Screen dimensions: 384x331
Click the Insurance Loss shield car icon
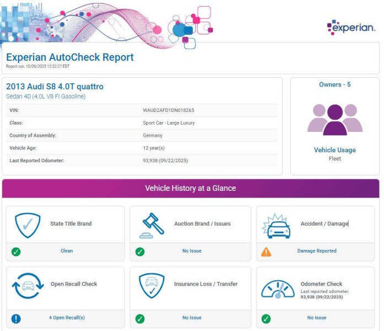[x=152, y=286]
